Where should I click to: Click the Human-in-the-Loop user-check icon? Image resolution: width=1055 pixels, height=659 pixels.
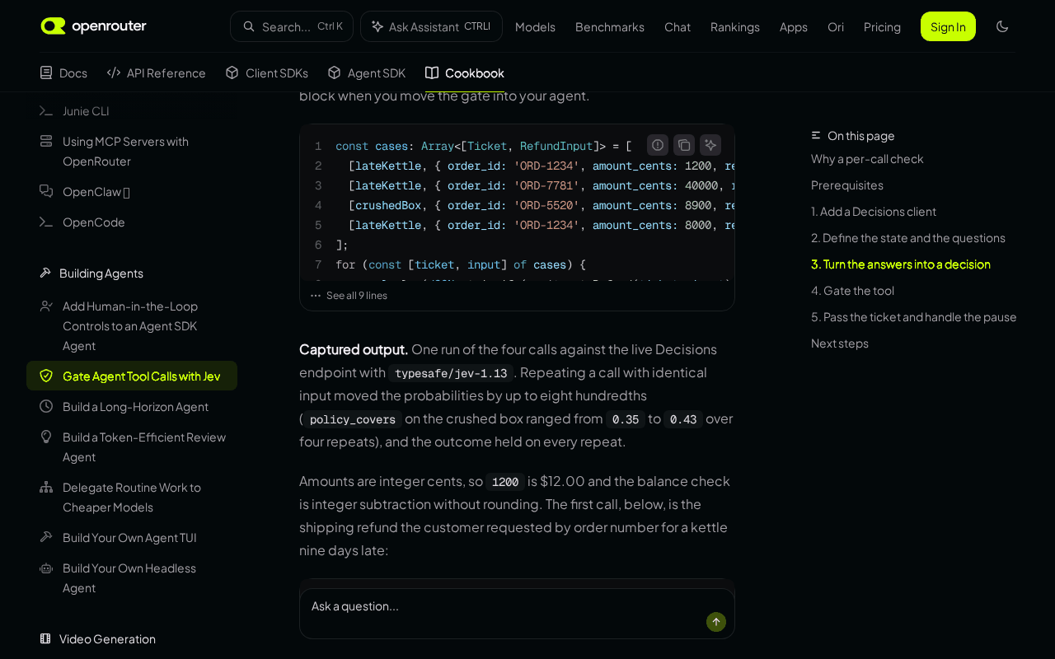coord(46,306)
